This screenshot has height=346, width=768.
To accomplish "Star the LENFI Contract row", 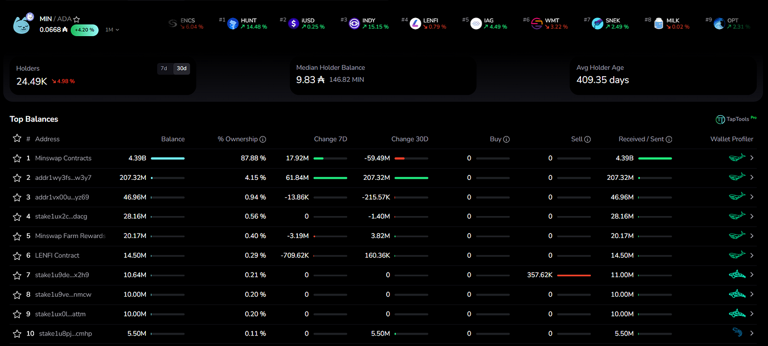I will (x=17, y=256).
